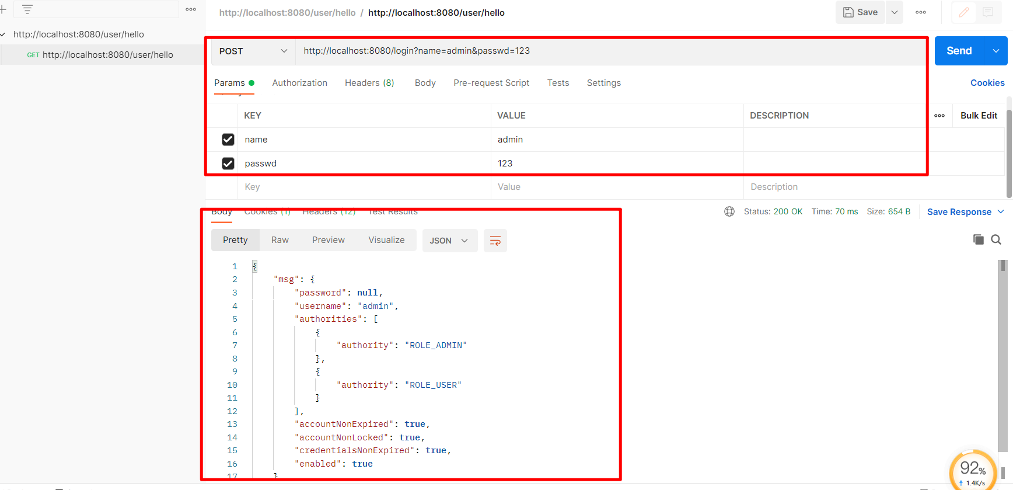
Task: Switch to Raw response view
Action: pos(280,240)
